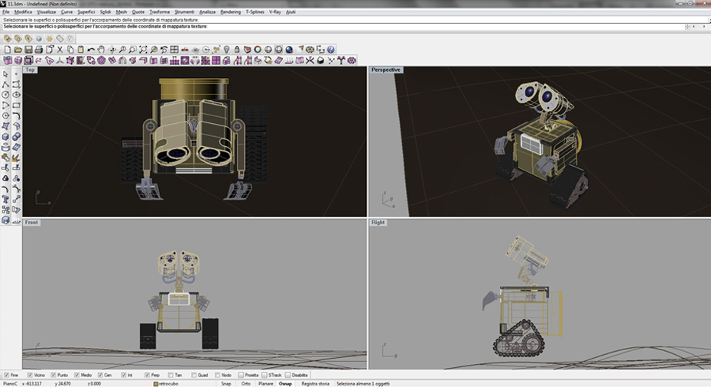711x387 pixels.
Task: Toggle Orto in the status bar
Action: click(x=245, y=384)
